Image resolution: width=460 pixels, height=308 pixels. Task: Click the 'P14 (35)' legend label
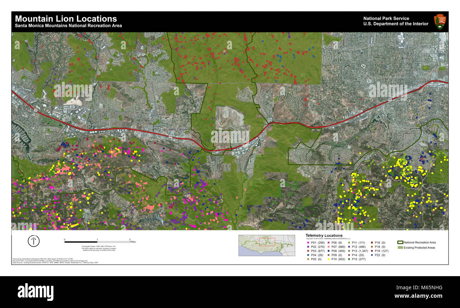pos(359,255)
